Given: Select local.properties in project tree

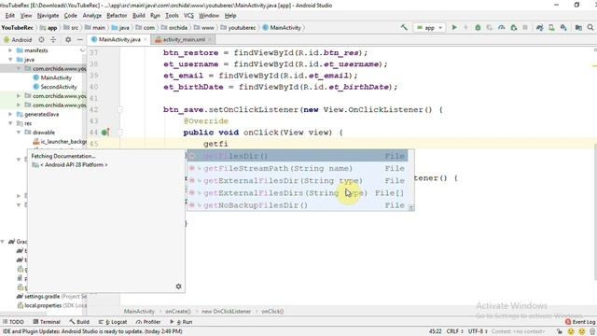Looking at the screenshot, I should click(51, 305).
